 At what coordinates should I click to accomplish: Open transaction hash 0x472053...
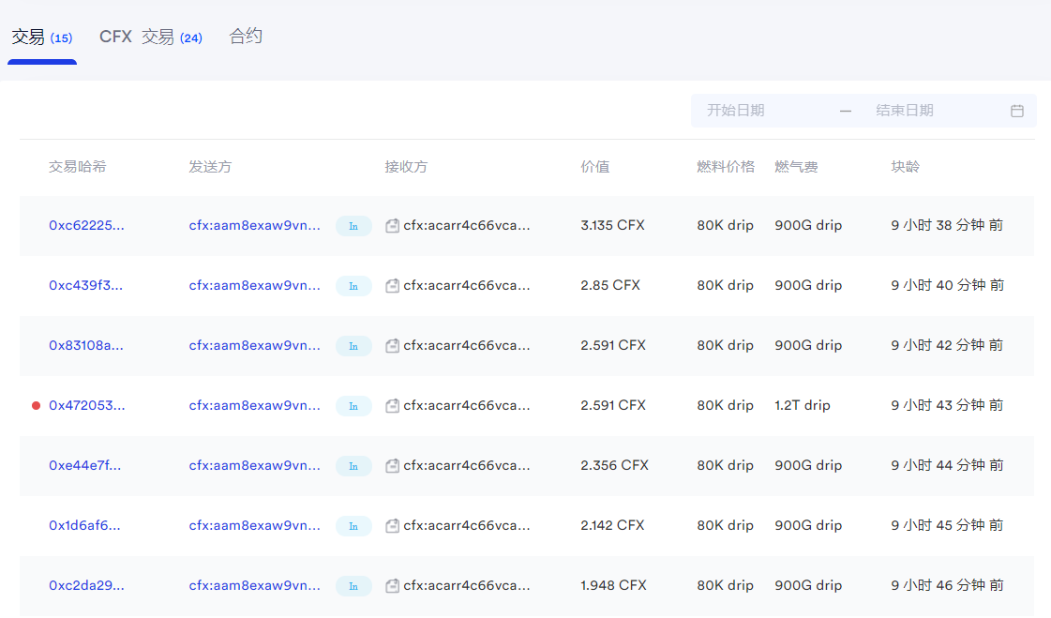pos(86,405)
